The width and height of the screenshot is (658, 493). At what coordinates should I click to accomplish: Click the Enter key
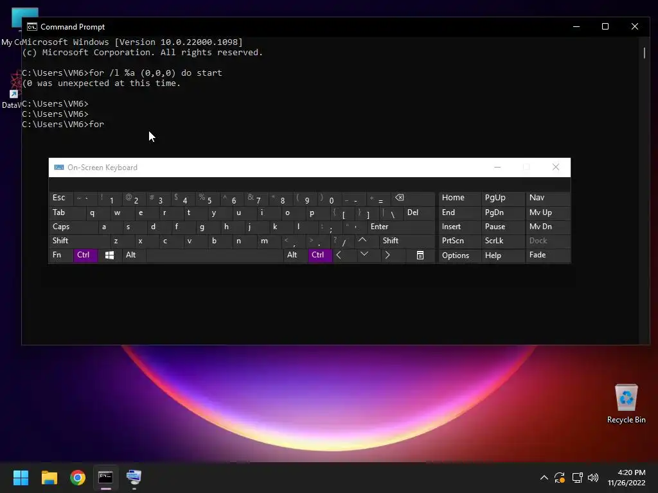click(x=401, y=227)
